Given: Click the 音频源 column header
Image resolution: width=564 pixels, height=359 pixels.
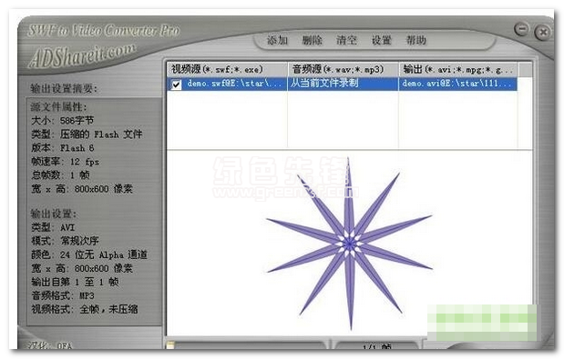Looking at the screenshot, I should [343, 69].
